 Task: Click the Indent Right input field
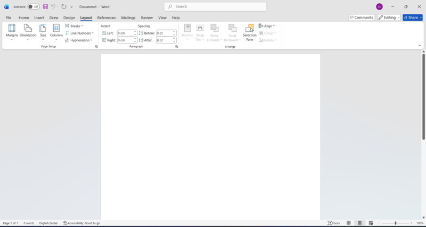(125, 40)
